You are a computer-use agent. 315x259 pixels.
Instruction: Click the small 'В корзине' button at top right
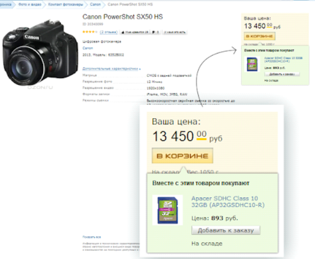259,37
